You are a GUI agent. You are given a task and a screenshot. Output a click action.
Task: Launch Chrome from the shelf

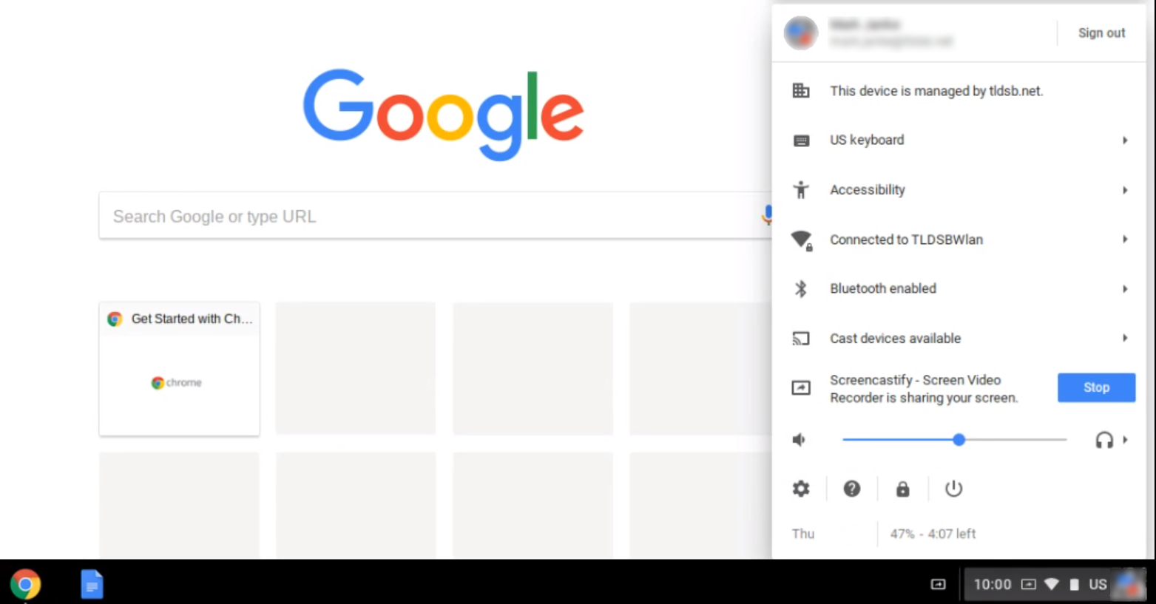25,585
